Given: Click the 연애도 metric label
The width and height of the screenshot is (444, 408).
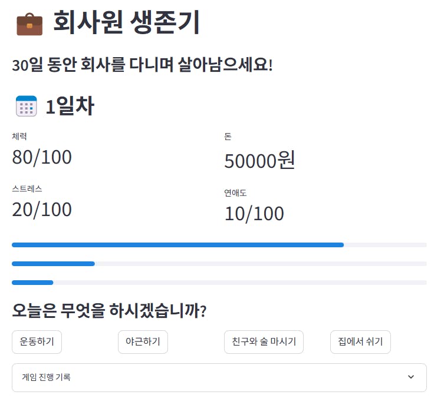Looking at the screenshot, I should (x=235, y=193).
